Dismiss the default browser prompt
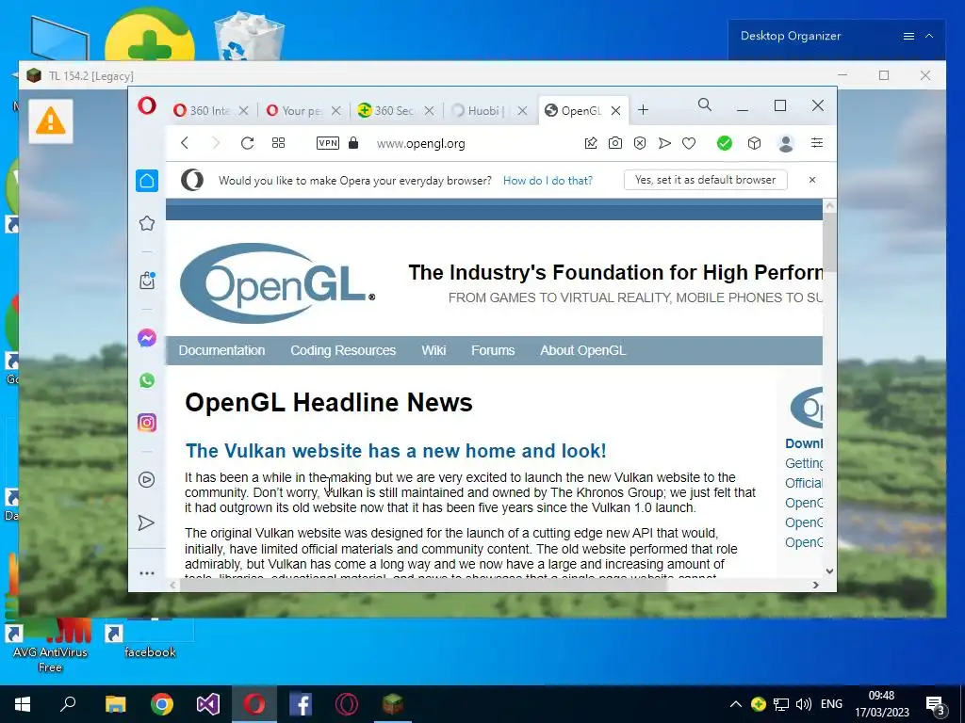Image resolution: width=965 pixels, height=723 pixels. (x=812, y=180)
